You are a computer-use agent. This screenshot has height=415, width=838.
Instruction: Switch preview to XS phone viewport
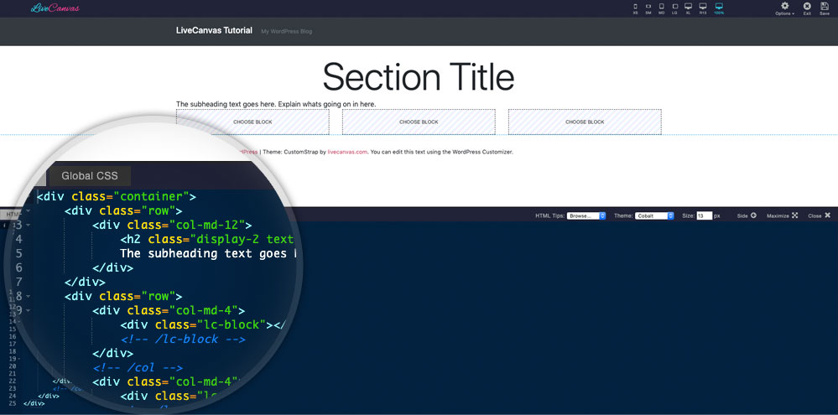click(635, 7)
